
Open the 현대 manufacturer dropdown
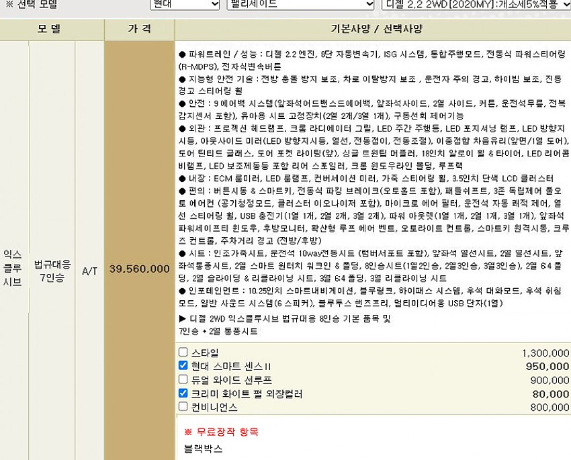[x=185, y=4]
